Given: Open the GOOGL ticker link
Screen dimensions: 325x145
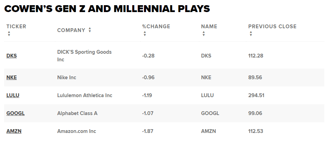Looking at the screenshot, I should point(16,113).
